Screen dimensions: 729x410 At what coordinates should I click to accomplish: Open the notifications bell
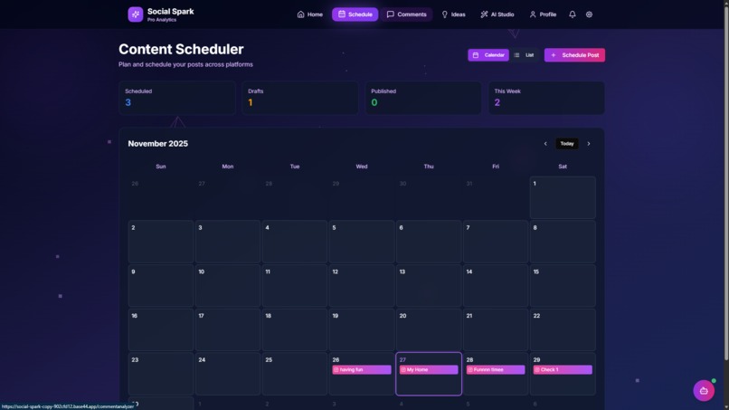[x=573, y=14]
